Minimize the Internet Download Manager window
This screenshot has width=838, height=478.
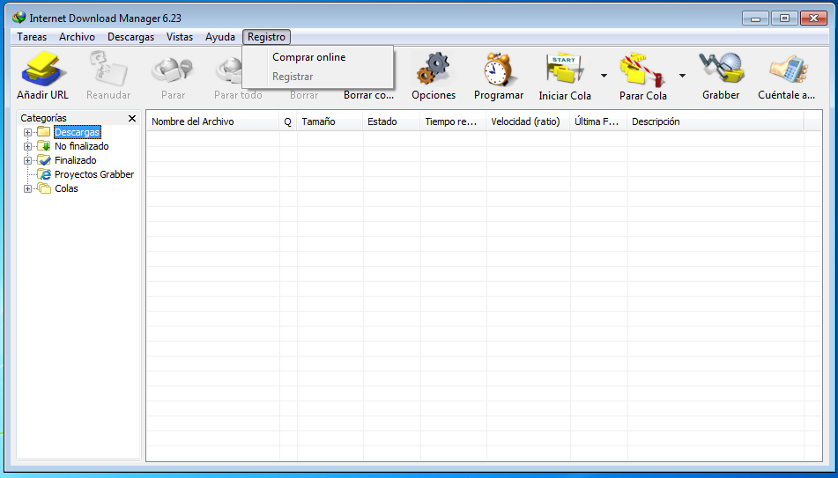(x=756, y=18)
